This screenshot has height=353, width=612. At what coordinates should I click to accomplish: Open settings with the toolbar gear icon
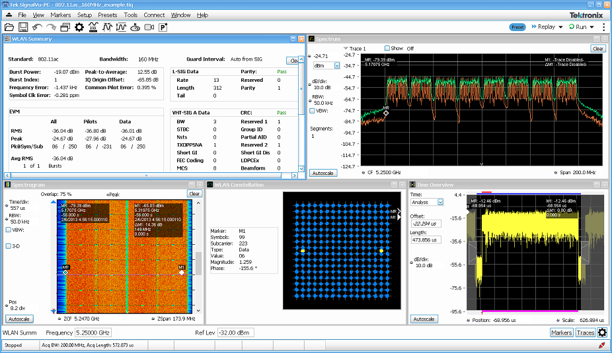[x=79, y=27]
